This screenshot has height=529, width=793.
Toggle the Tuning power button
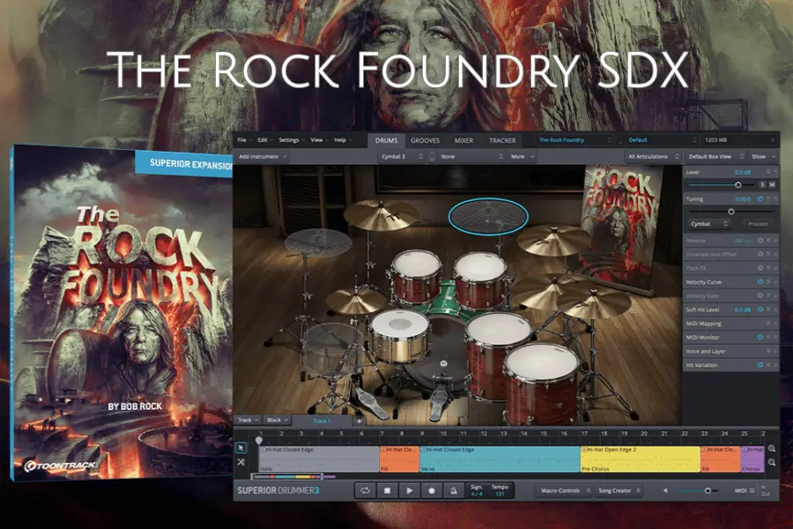coord(760,199)
